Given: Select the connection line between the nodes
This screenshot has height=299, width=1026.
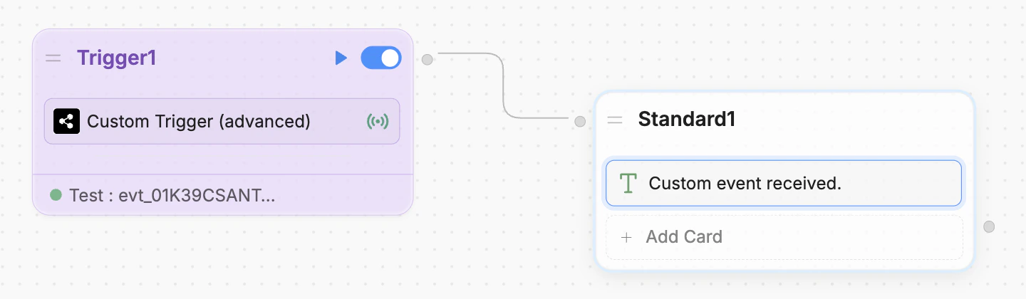Looking at the screenshot, I should click(x=504, y=85).
